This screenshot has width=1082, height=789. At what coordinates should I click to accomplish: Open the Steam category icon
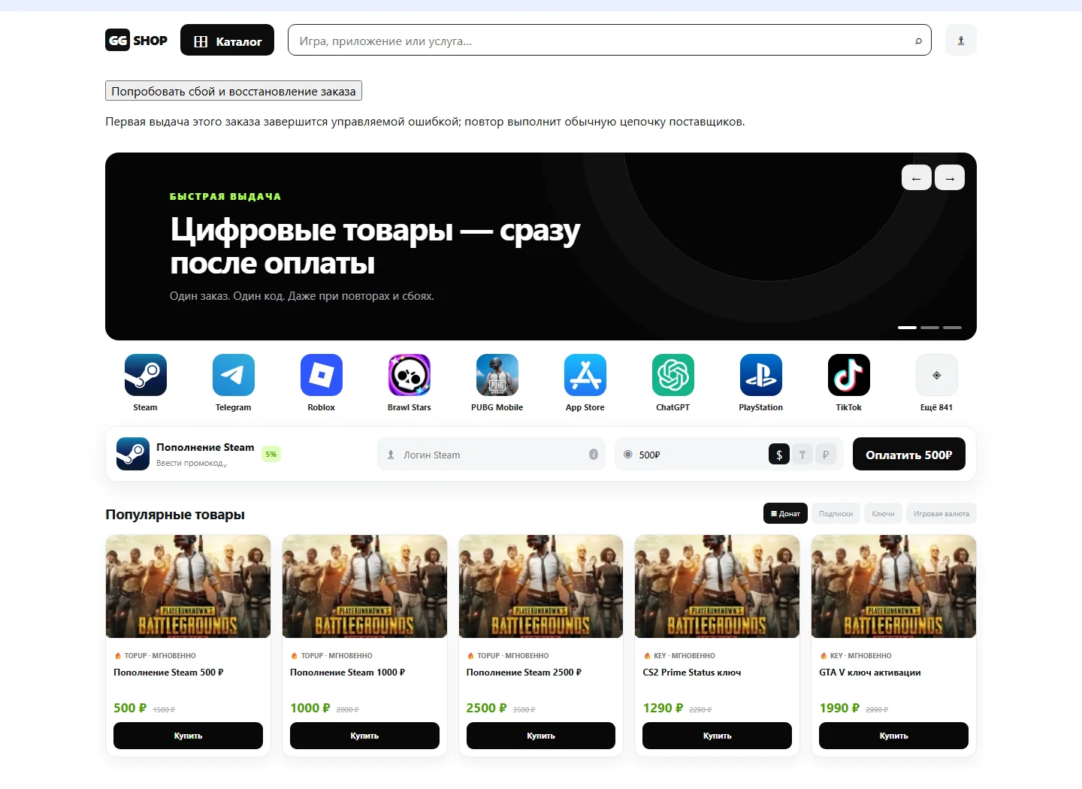click(146, 375)
